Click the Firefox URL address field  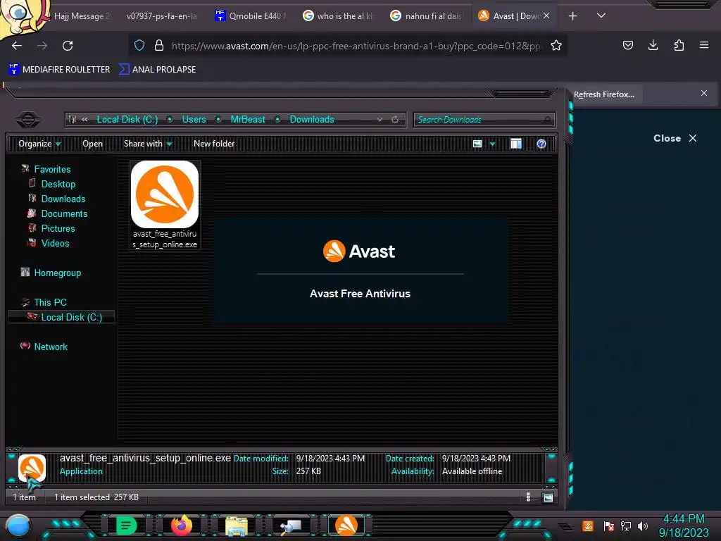pyautogui.click(x=356, y=46)
